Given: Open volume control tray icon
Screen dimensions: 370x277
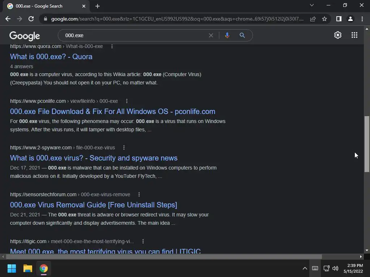Looking at the screenshot, I should [335, 268].
